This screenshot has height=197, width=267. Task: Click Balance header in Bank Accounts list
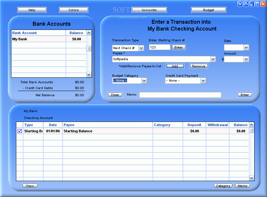pos(76,33)
